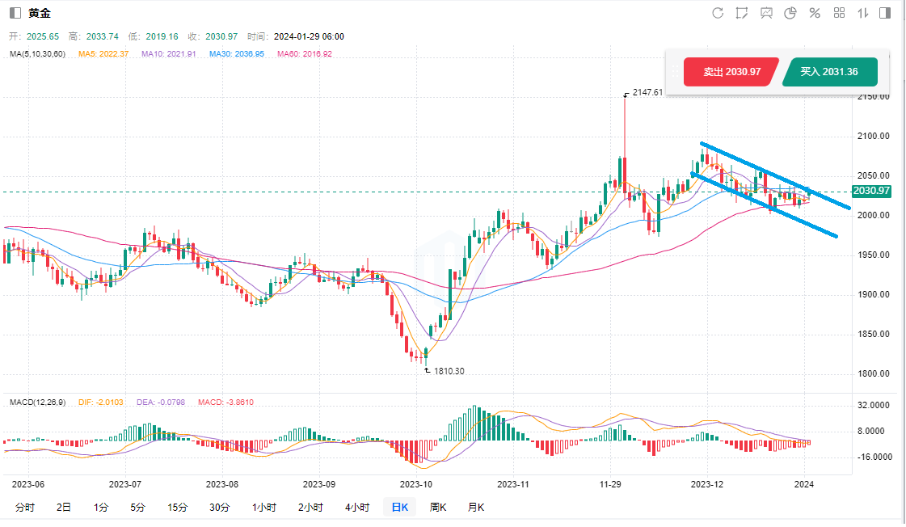
Task: Toggle the left sidebar panel icon
Action: pyautogui.click(x=15, y=13)
